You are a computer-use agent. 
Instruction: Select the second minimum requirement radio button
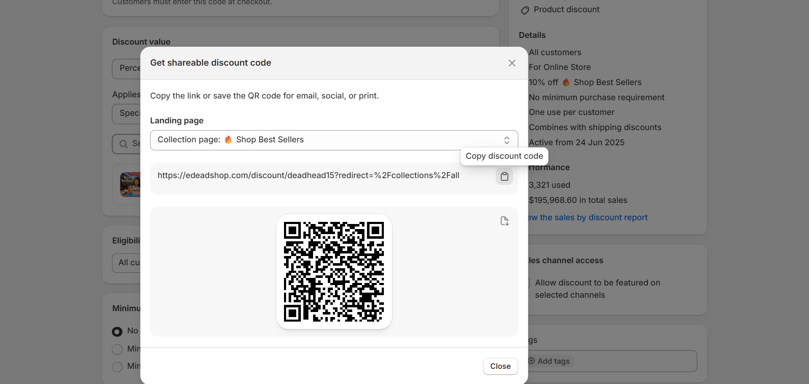(x=117, y=349)
